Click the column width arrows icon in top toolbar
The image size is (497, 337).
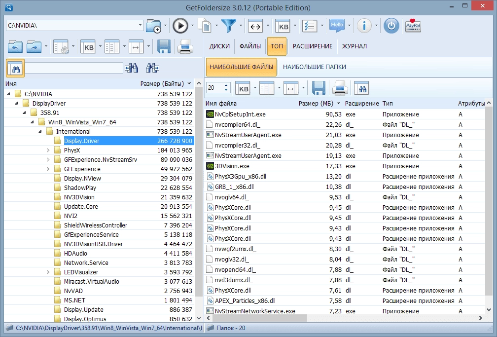click(x=255, y=26)
